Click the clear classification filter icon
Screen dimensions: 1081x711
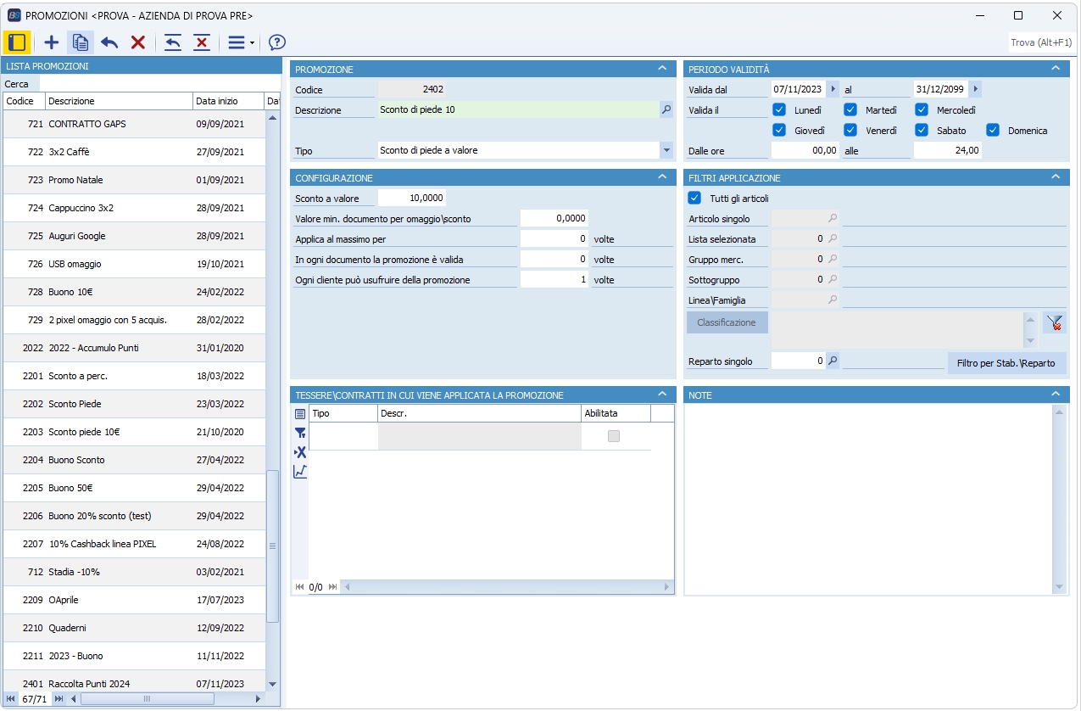point(1055,322)
